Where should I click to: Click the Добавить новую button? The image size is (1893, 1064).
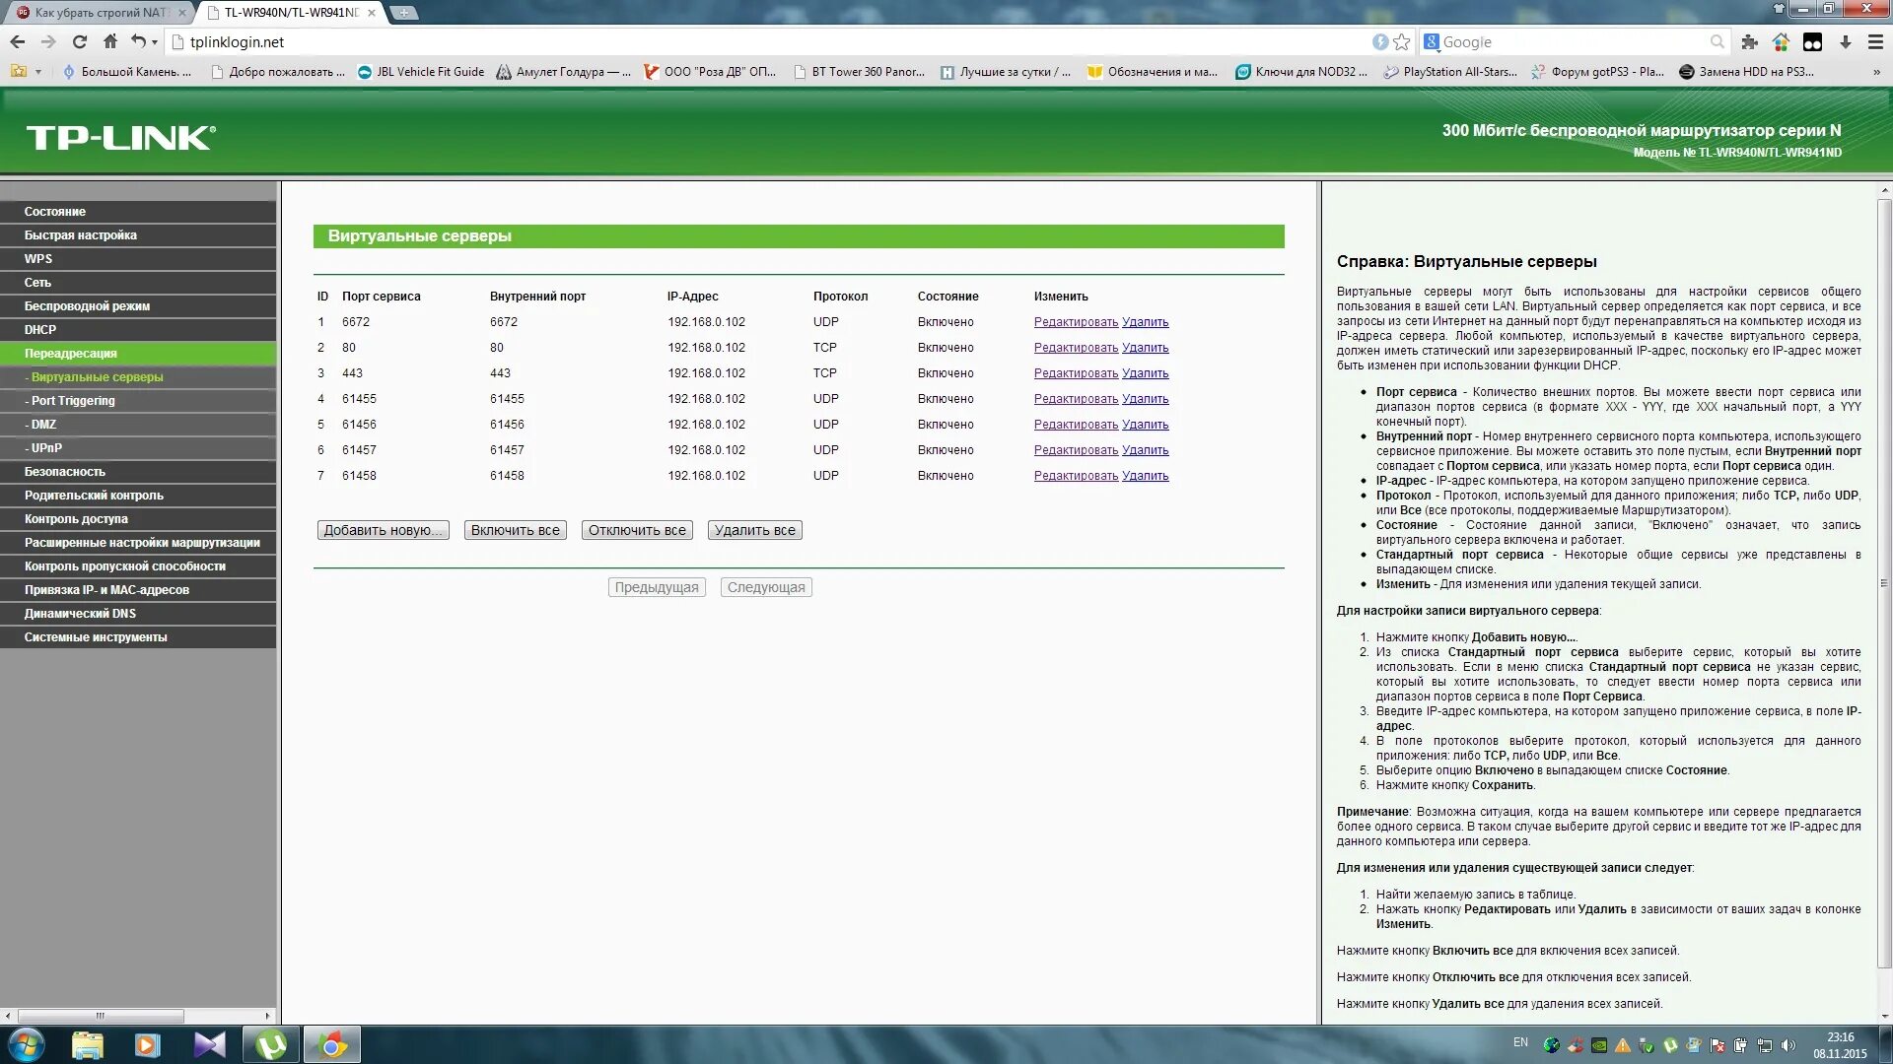383,530
